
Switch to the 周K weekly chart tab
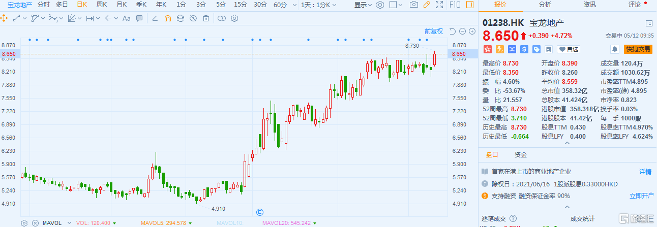pyautogui.click(x=101, y=5)
